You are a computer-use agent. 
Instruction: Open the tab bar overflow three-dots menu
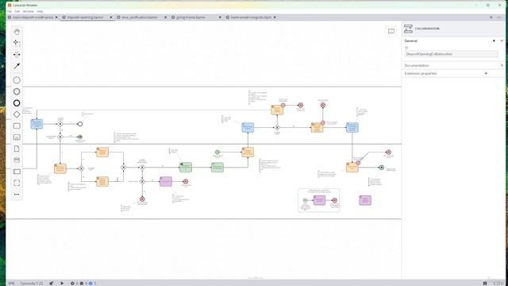(x=499, y=17)
